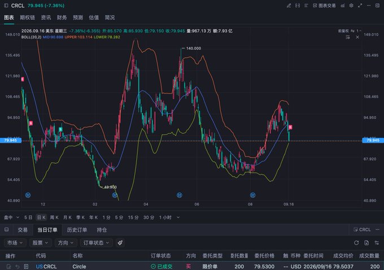Switch to the 期权链 tab

pyautogui.click(x=28, y=18)
